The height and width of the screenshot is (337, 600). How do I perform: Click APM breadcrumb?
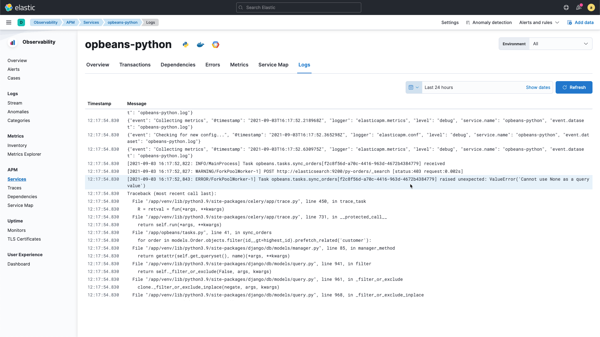pyautogui.click(x=70, y=22)
